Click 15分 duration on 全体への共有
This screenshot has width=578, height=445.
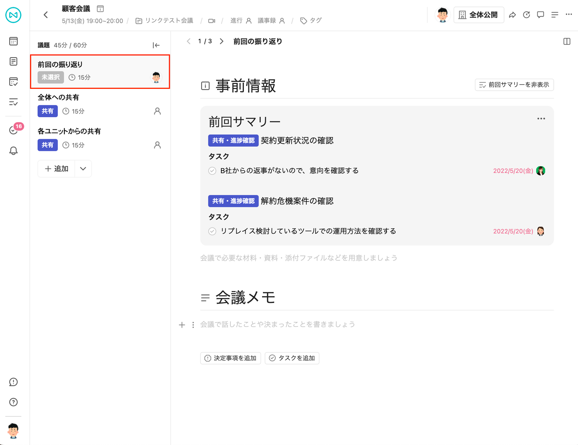[74, 111]
